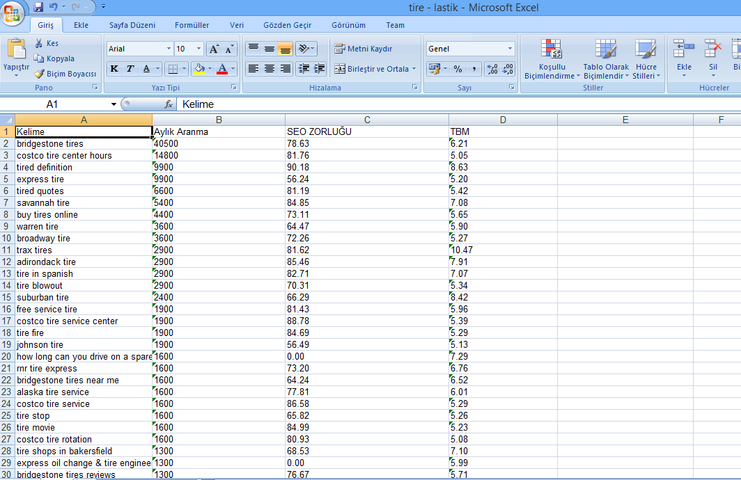Align cell text to the left

coord(253,69)
